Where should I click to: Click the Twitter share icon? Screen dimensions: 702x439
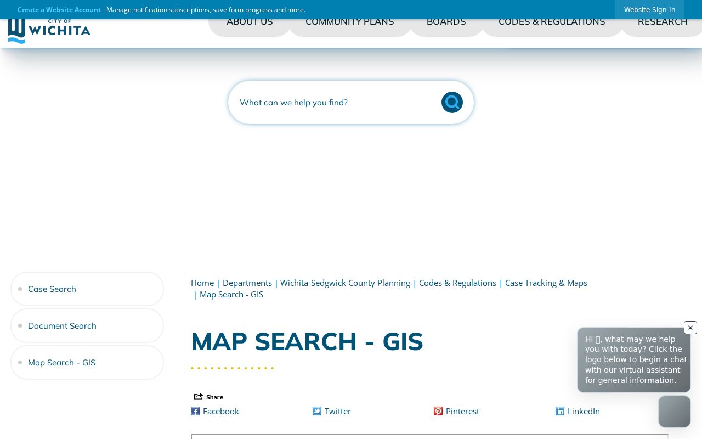(x=317, y=411)
